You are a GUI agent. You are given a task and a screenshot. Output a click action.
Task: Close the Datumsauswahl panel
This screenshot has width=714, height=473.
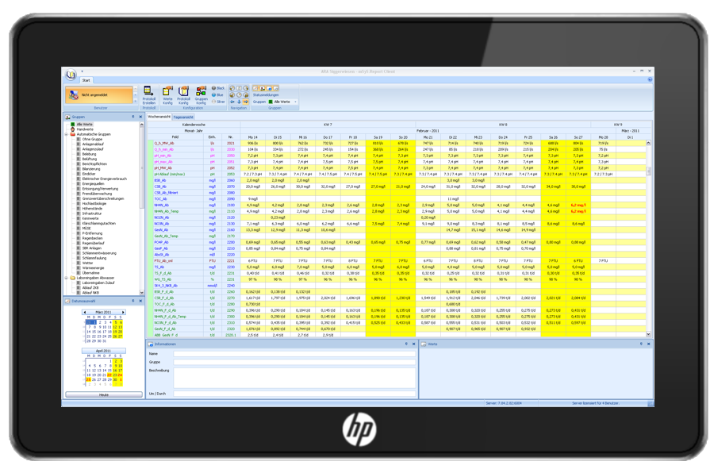pos(140,302)
